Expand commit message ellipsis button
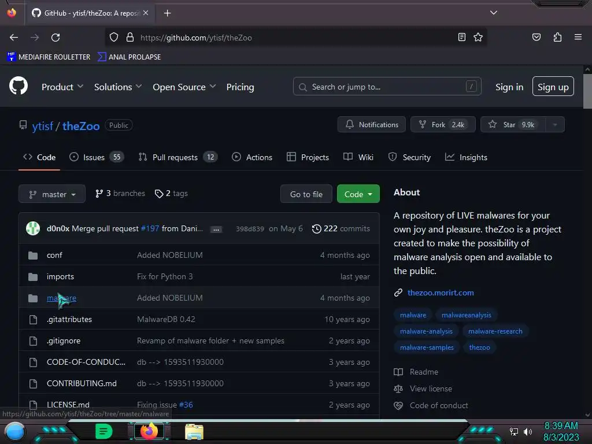 pos(216,229)
